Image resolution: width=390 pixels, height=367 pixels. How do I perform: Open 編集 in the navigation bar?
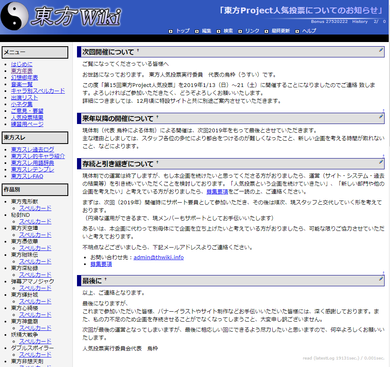tap(206, 31)
